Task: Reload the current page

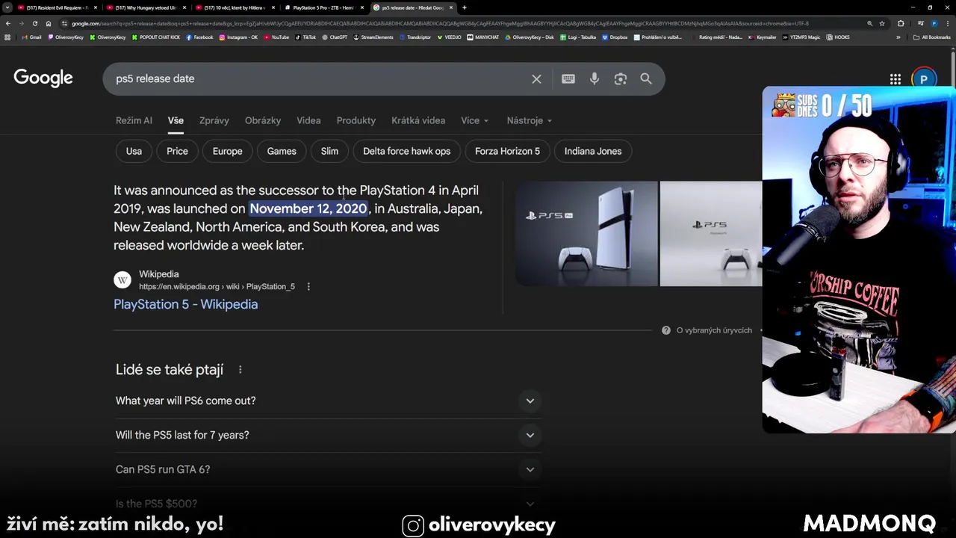Action: (x=35, y=23)
